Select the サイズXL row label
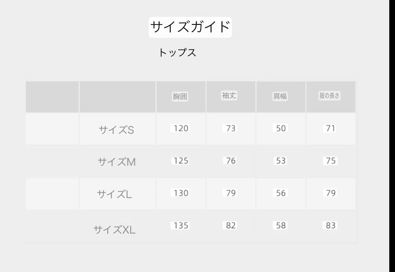395x272 pixels. [114, 230]
